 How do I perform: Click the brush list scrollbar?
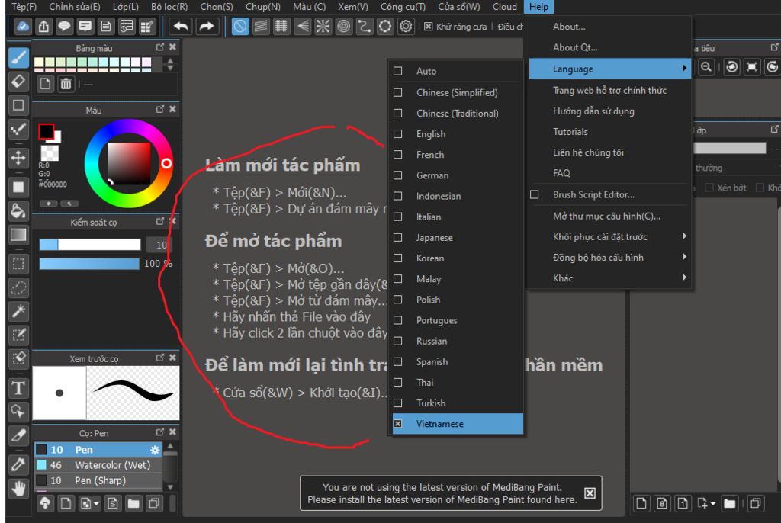[x=170, y=467]
